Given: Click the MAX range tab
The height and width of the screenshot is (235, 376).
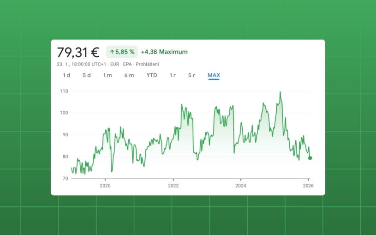Looking at the screenshot, I should coord(214,75).
